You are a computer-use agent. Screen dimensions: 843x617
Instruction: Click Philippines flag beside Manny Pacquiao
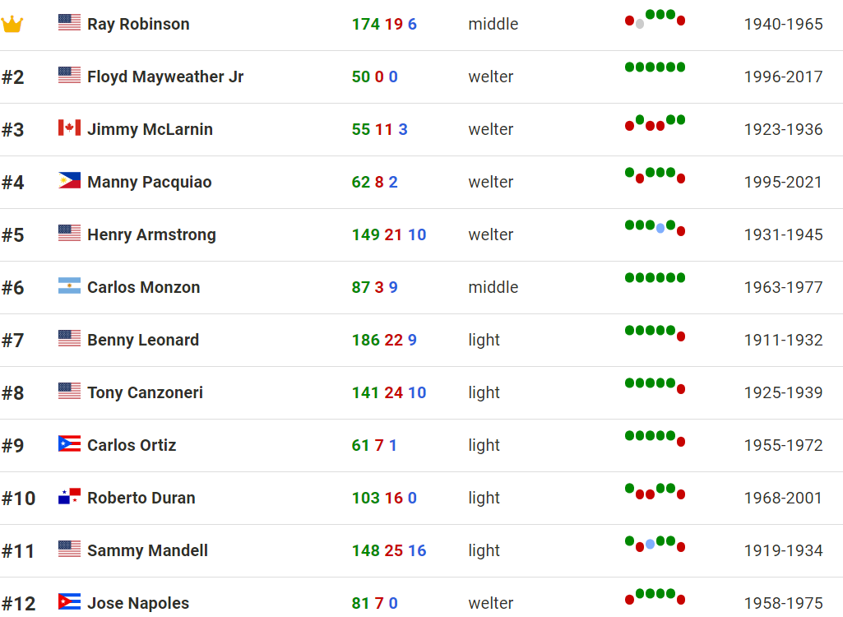69,180
